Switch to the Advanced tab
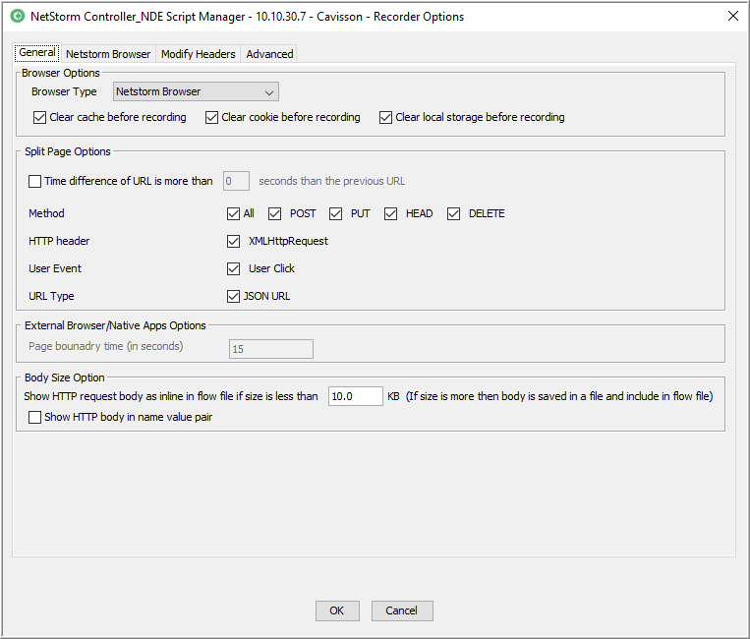The width and height of the screenshot is (750, 639). pos(269,54)
